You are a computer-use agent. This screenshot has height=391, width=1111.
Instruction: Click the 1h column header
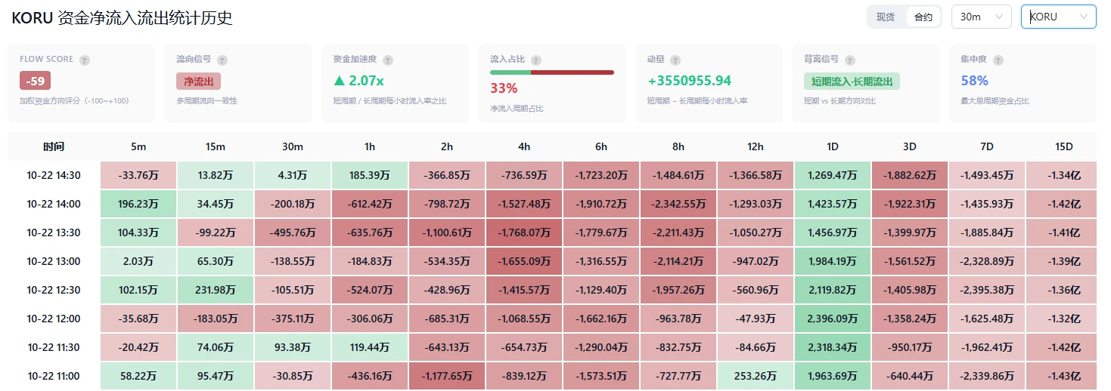(370, 146)
